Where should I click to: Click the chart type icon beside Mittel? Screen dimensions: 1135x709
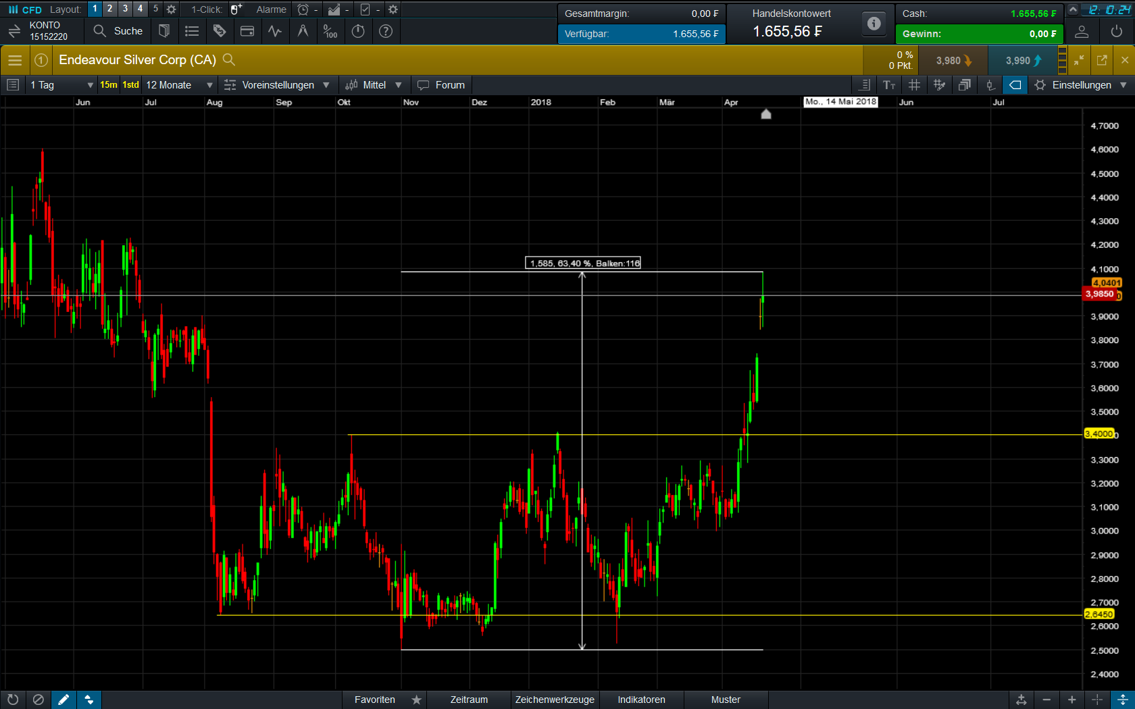pos(351,85)
